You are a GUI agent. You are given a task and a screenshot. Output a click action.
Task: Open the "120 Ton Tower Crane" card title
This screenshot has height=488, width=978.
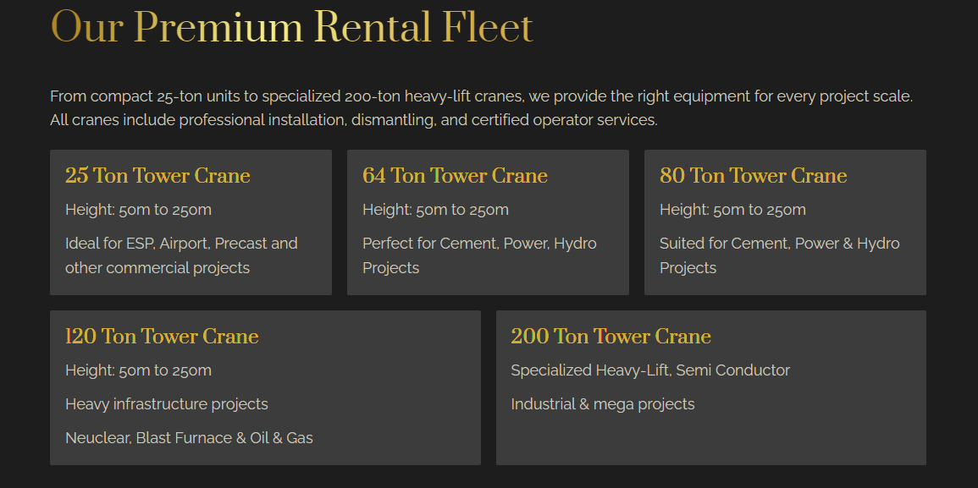click(162, 337)
